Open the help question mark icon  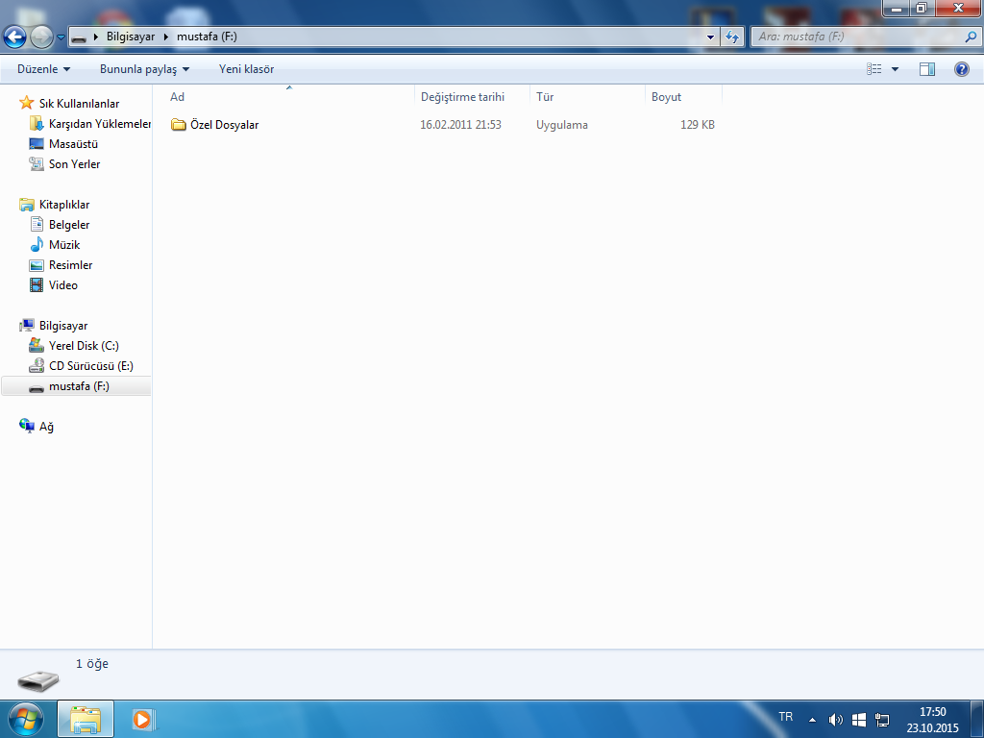(x=961, y=69)
